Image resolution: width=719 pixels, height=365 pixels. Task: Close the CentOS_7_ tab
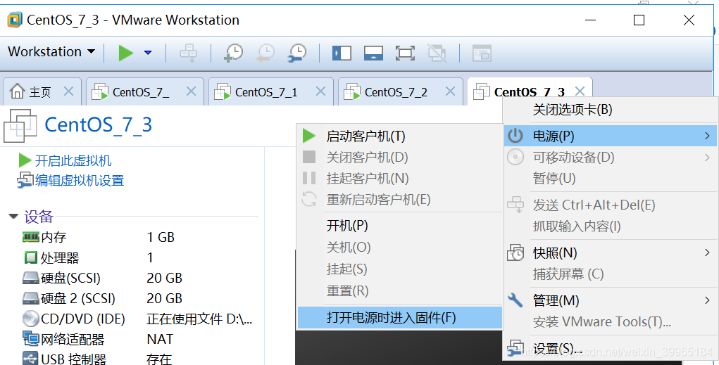pos(191,91)
